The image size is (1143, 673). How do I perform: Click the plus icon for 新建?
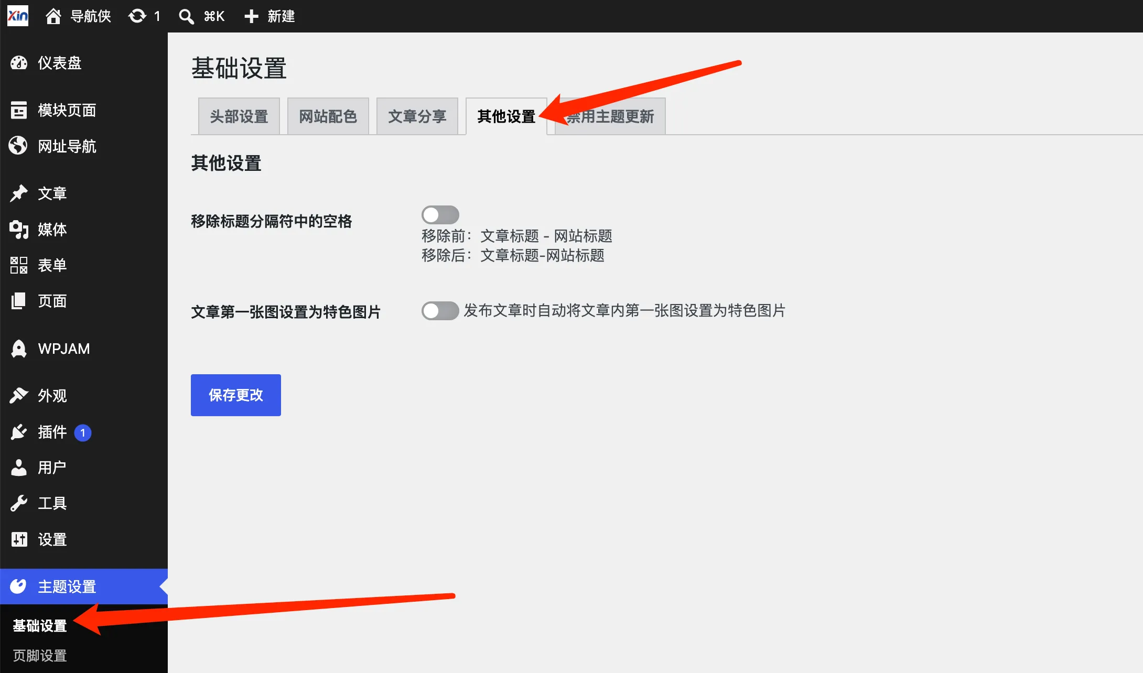(252, 16)
